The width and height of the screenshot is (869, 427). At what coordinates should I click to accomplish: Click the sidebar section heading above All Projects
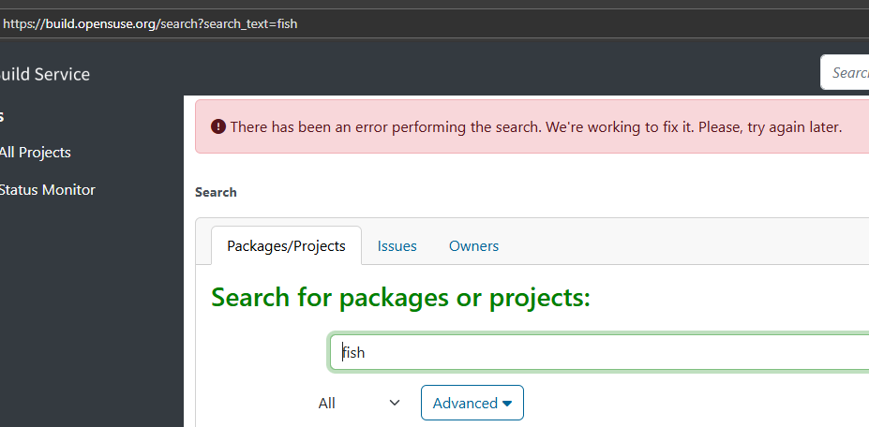tap(3, 116)
